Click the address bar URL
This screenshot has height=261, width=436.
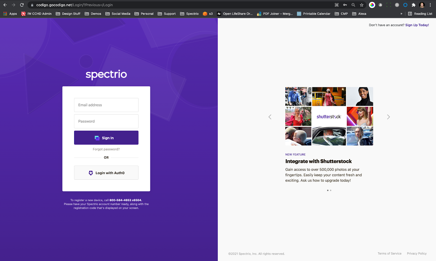click(74, 5)
